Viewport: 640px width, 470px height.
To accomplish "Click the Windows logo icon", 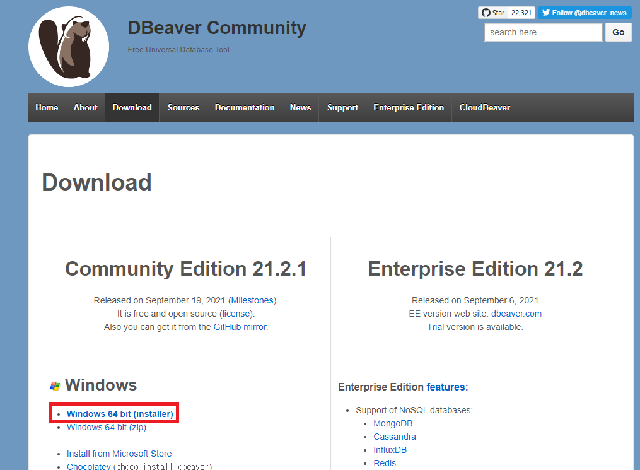I will coord(55,385).
